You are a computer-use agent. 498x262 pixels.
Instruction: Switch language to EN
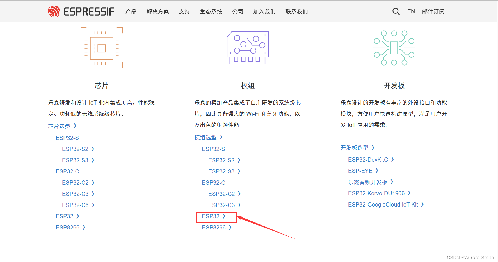[411, 11]
